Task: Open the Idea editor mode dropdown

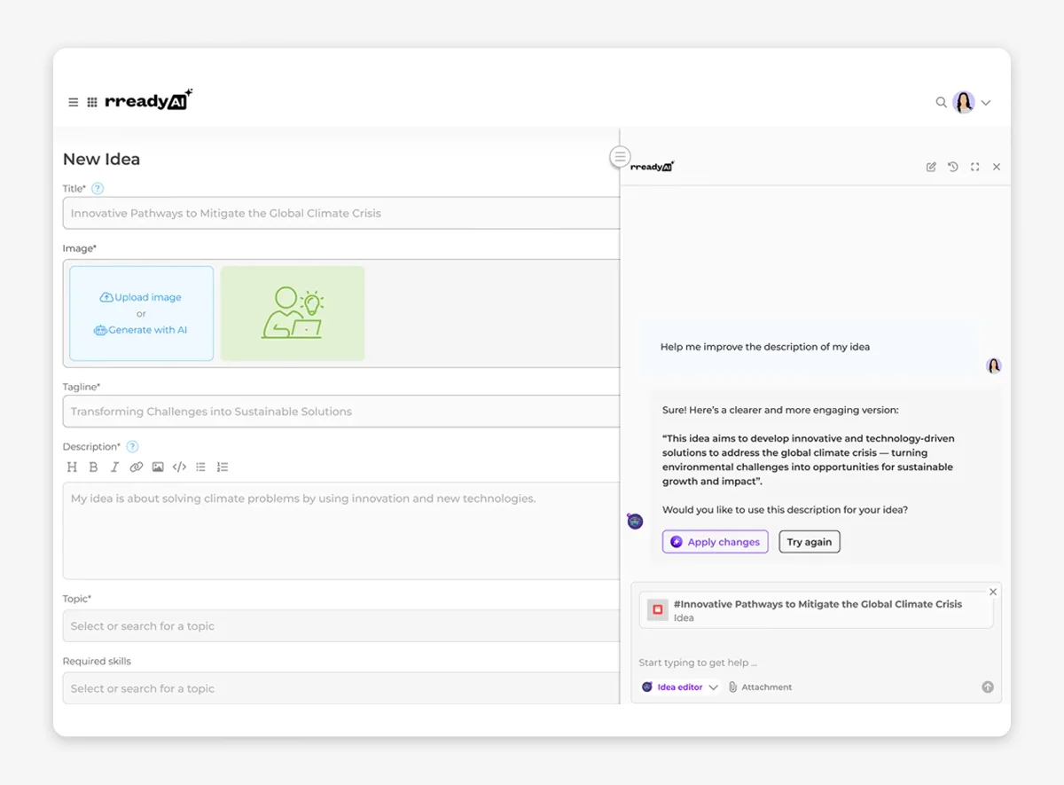Action: pyautogui.click(x=680, y=687)
